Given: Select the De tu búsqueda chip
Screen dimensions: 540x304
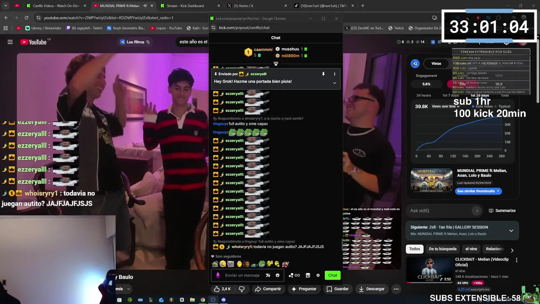Looking at the screenshot, I should point(443,249).
